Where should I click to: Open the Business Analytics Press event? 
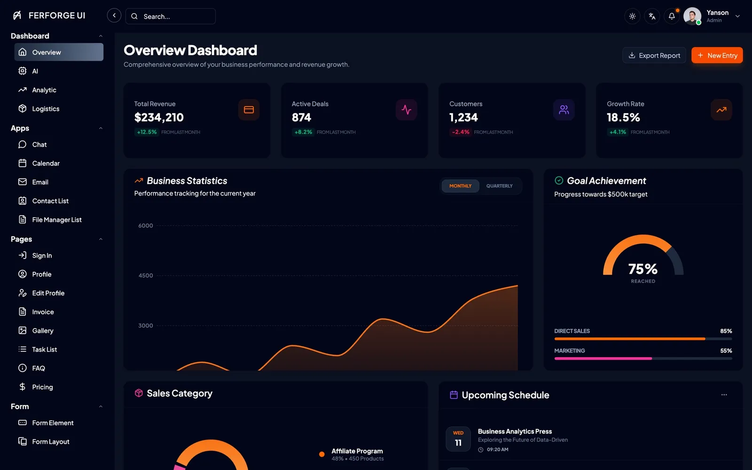coord(515,431)
